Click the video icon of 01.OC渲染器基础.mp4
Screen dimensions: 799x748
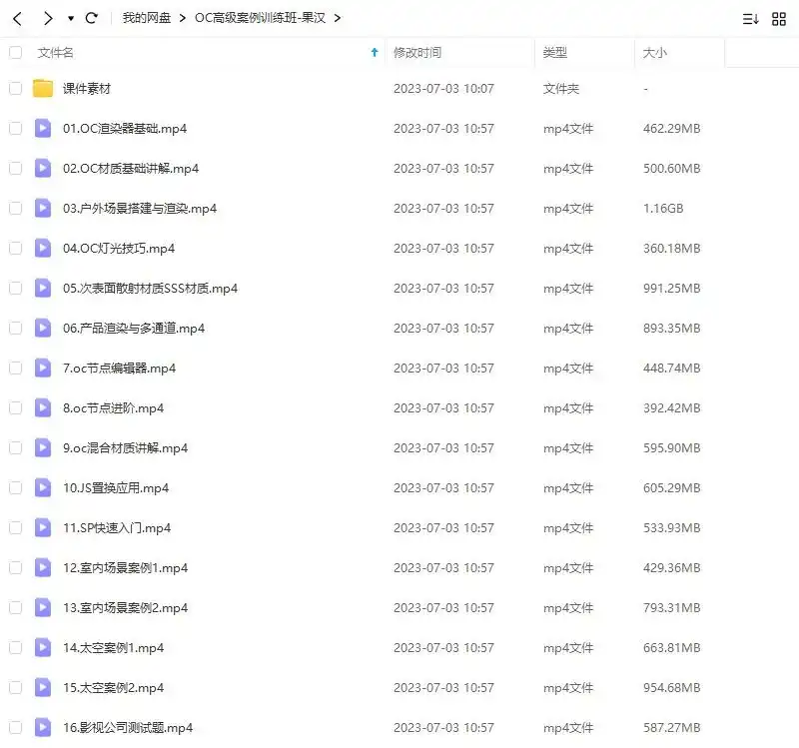pyautogui.click(x=40, y=129)
